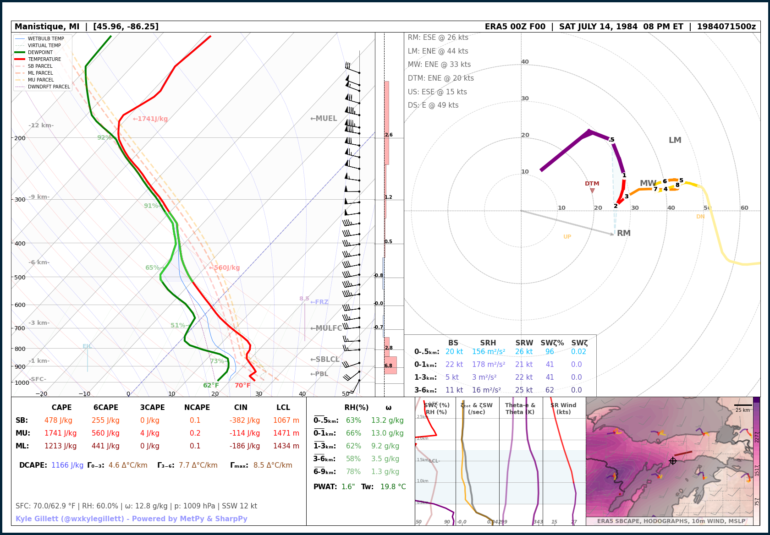Click the MW mean wind label
The width and height of the screenshot is (770, 535).
pyautogui.click(x=648, y=183)
